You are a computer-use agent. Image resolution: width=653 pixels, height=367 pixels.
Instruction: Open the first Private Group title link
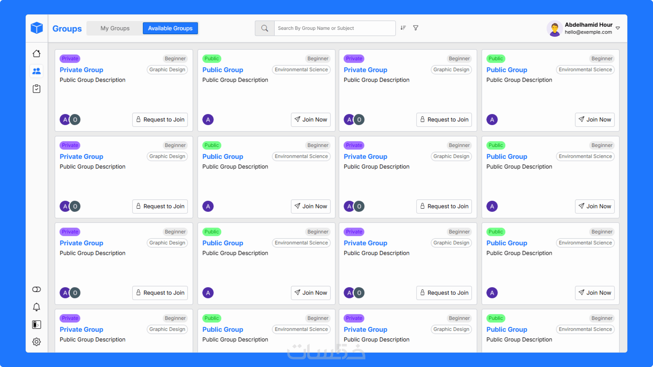click(x=81, y=70)
